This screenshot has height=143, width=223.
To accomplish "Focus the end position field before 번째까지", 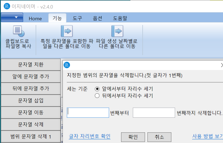I will pyautogui.click(x=154, y=113).
